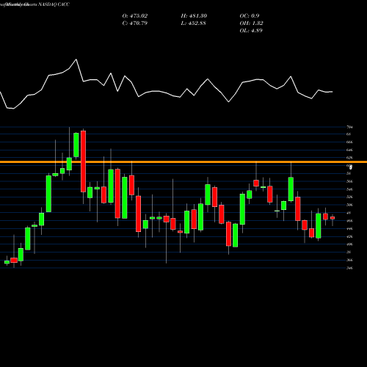Click the 566 price axis label
Viewport: 367px width, 367px height.
pyautogui.click(x=349, y=181)
